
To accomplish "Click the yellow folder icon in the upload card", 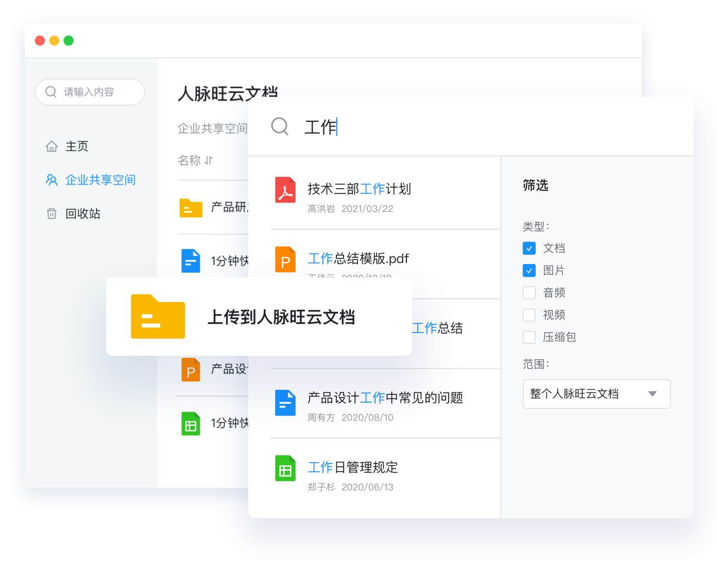I will coord(158,317).
